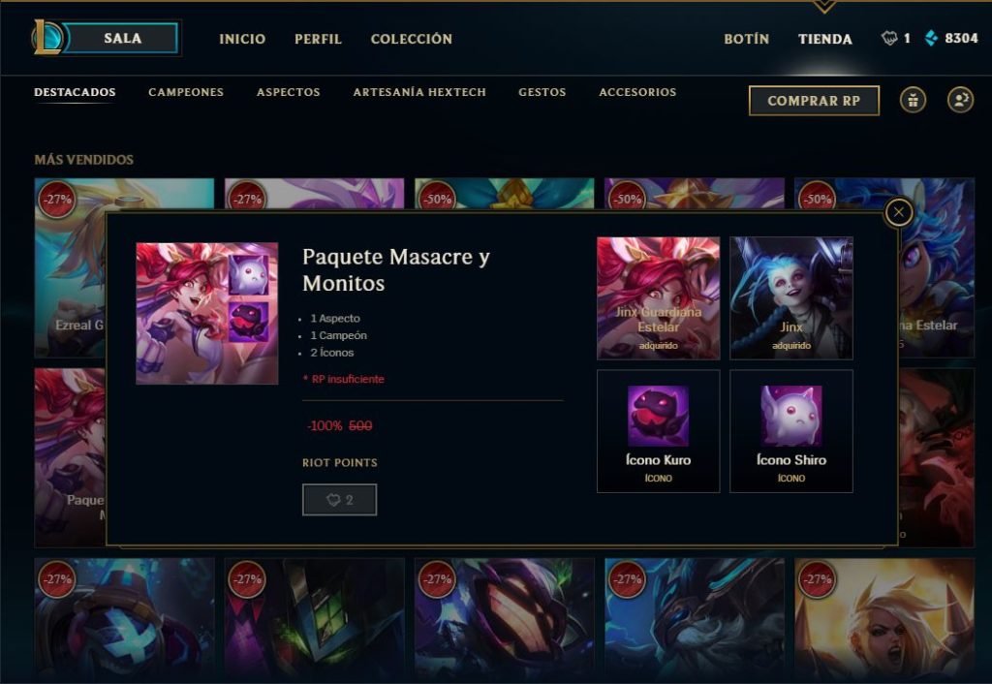Image resolution: width=992 pixels, height=684 pixels.
Task: Open the GESTOS tab
Action: (x=542, y=92)
